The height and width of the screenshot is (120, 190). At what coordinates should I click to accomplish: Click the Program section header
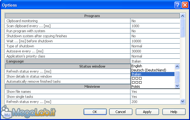(92, 16)
